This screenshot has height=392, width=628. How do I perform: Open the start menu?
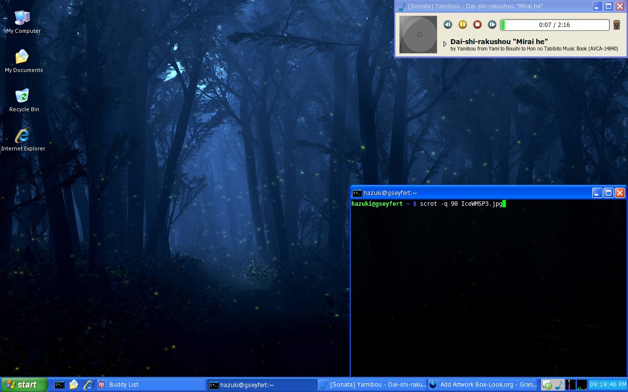(24, 385)
